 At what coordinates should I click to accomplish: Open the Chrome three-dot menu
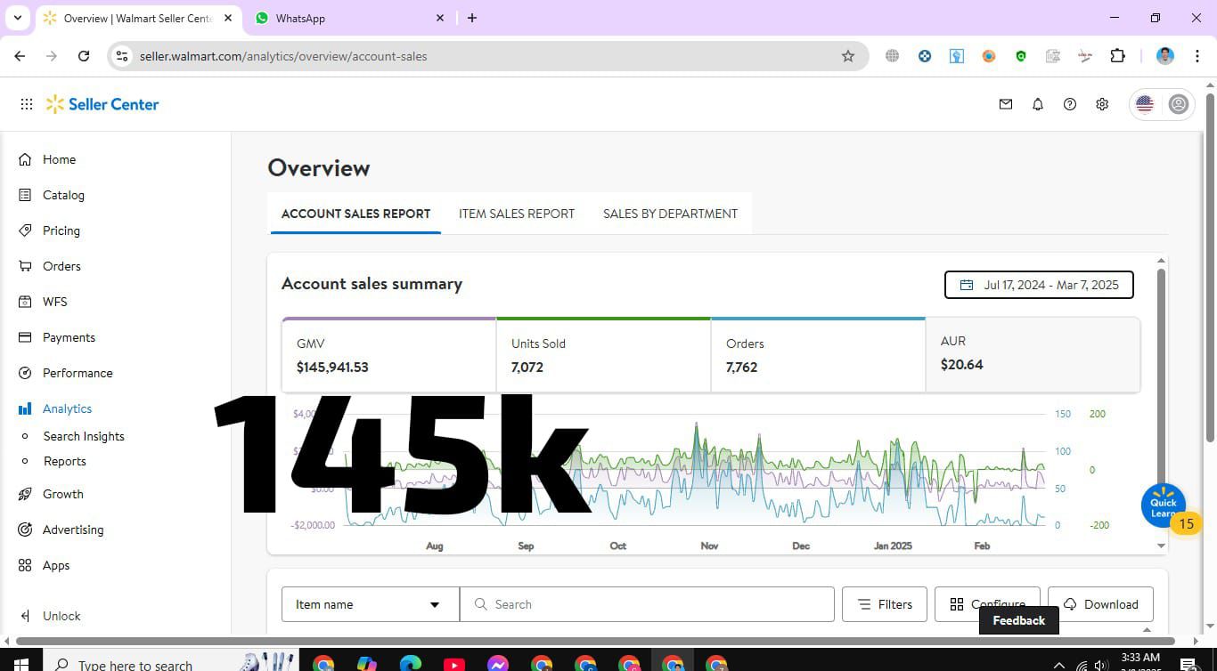coord(1197,56)
